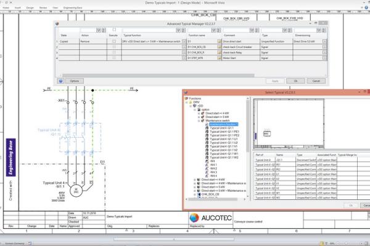
Task: Click the globe icon beside Options
Action: click(x=60, y=81)
